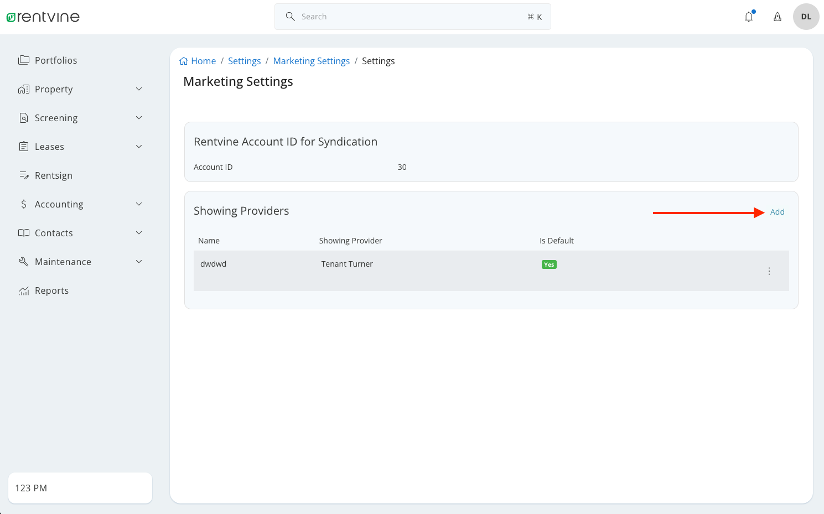
Task: Toggle the Is Default Yes badge
Action: [548, 264]
